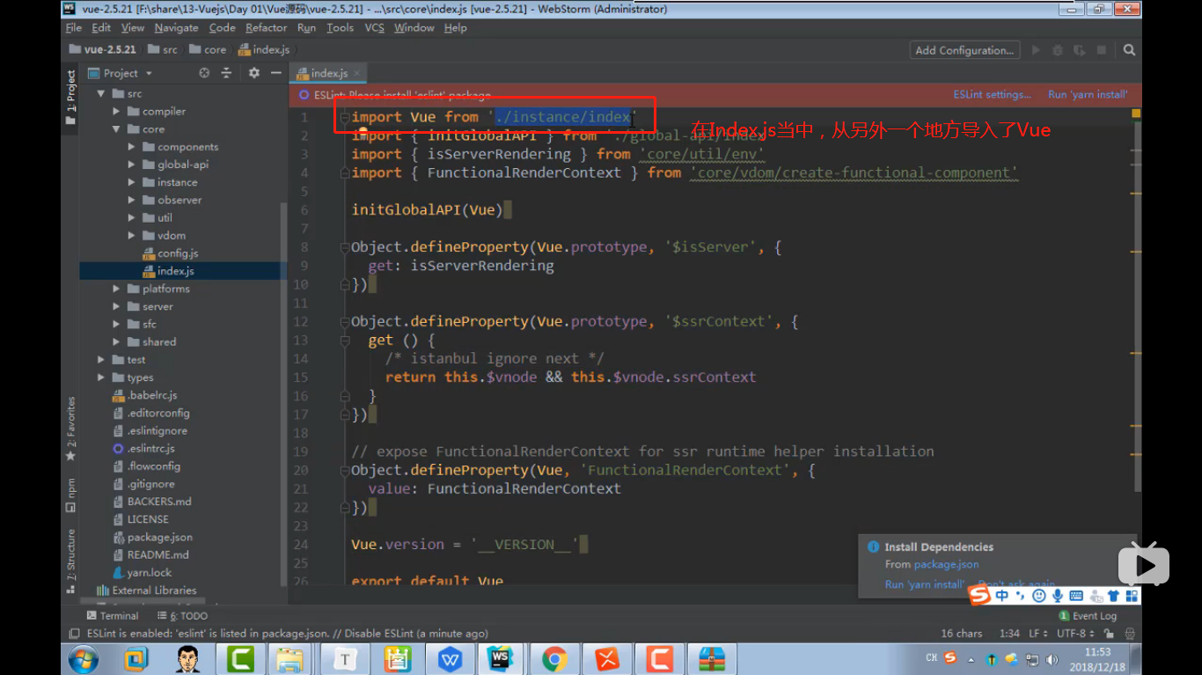Viewport: 1202px width, 675px height.
Task: Open the Sogou soft keyboard icon
Action: point(1075,596)
